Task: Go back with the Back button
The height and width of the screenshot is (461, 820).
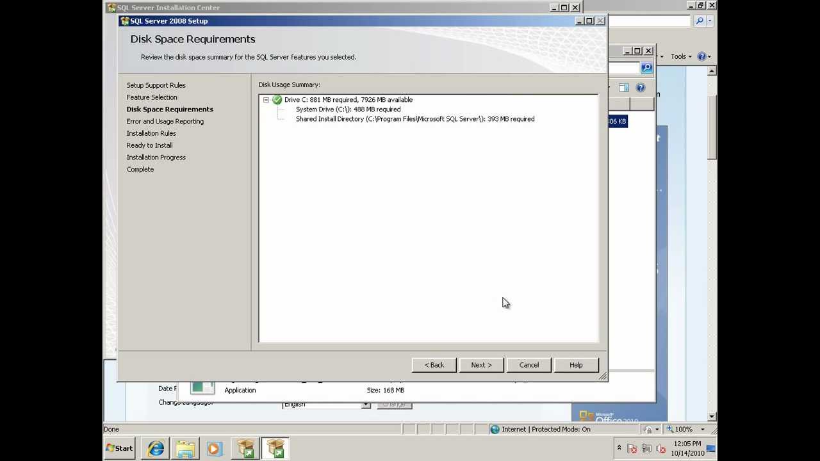Action: (x=434, y=365)
